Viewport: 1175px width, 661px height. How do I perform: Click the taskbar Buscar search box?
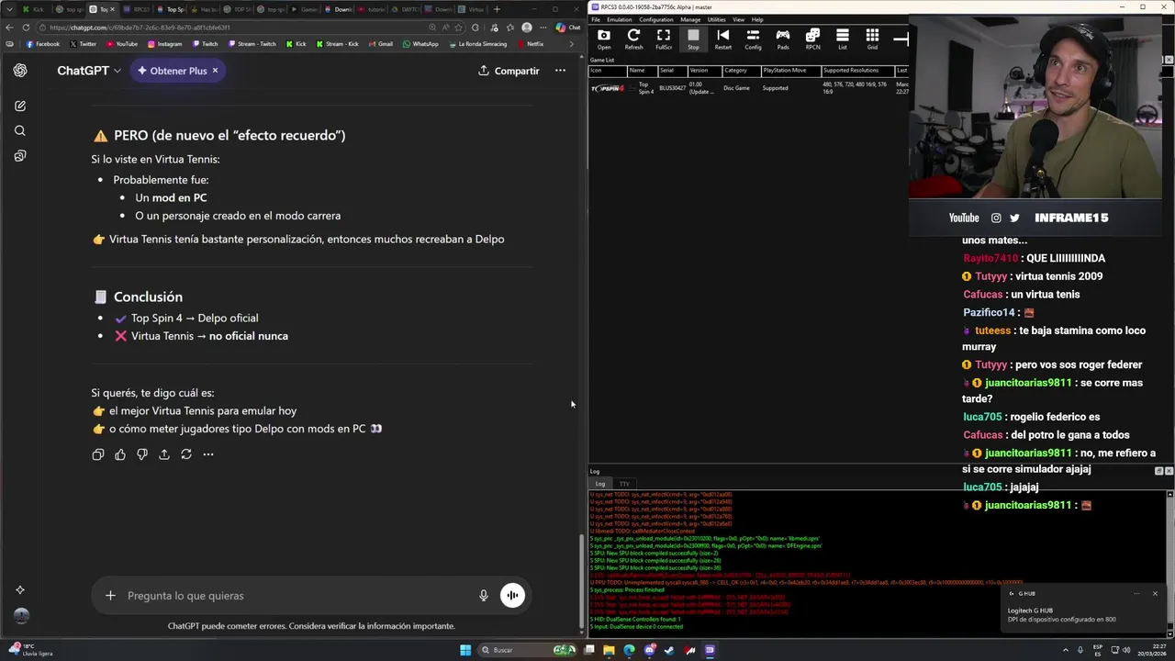point(528,650)
